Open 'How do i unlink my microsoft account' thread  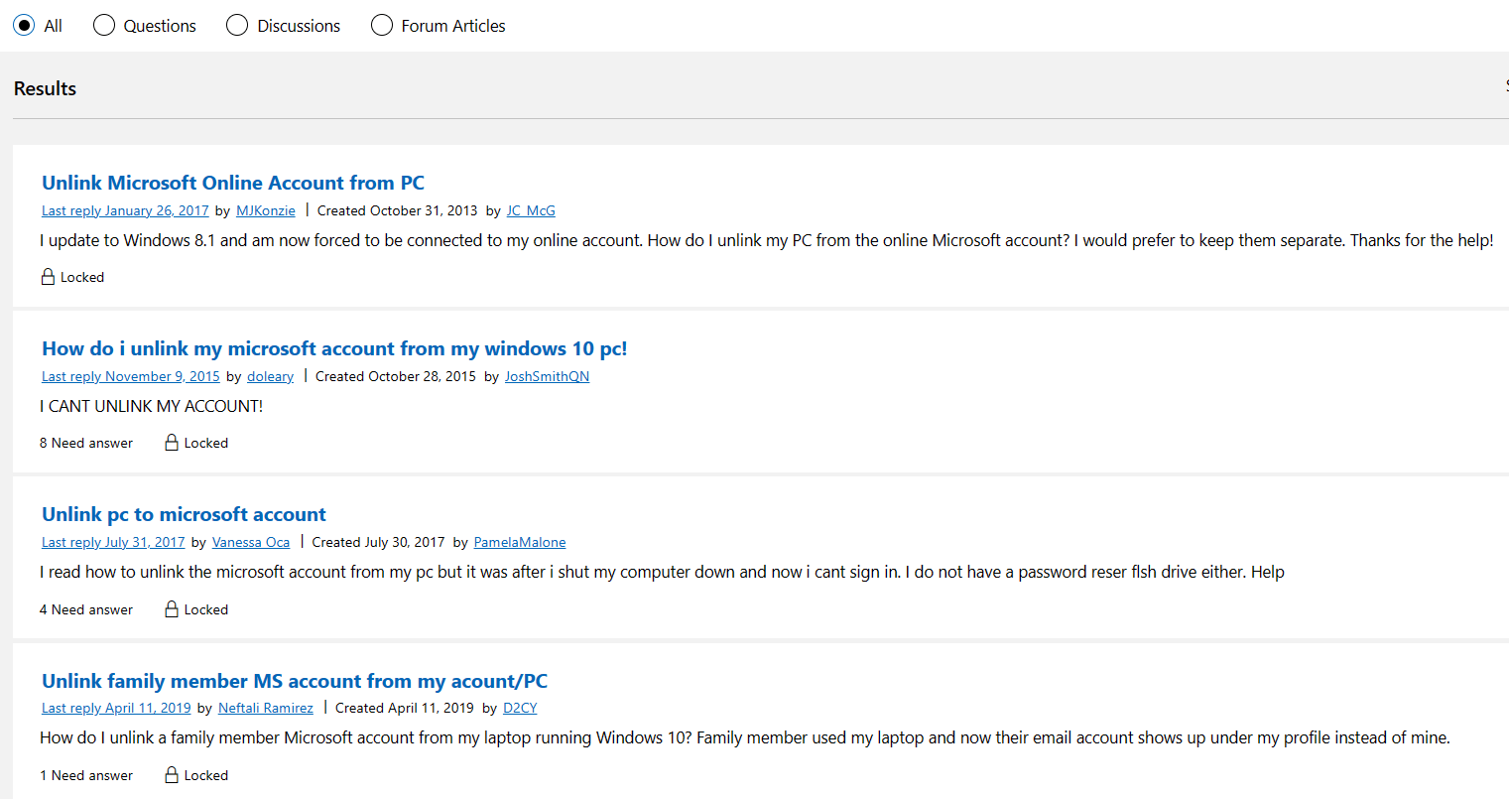(334, 348)
